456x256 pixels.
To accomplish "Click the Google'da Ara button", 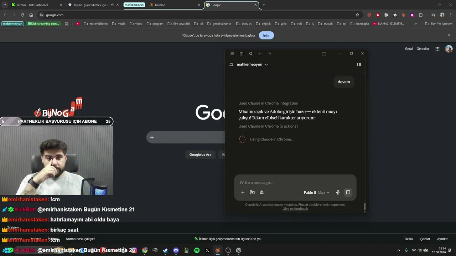I will click(x=200, y=155).
